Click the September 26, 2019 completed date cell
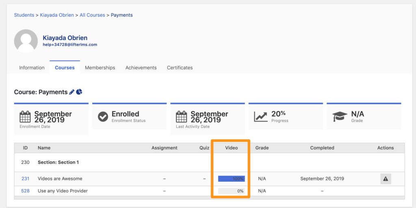This screenshot has width=416, height=208. [322, 179]
